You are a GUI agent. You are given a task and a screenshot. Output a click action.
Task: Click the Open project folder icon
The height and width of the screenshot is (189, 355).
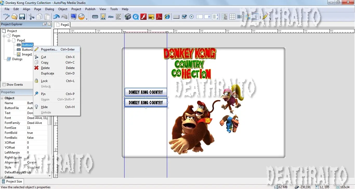point(14,17)
